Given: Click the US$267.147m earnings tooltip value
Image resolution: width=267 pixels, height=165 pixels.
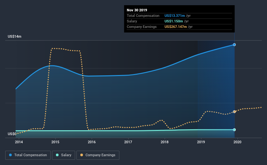Looking at the screenshot, I should click(x=176, y=27).
